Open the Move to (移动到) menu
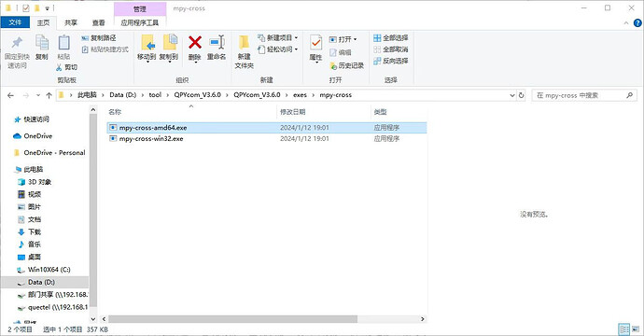Viewport: 644px width, 336px height. tap(147, 48)
